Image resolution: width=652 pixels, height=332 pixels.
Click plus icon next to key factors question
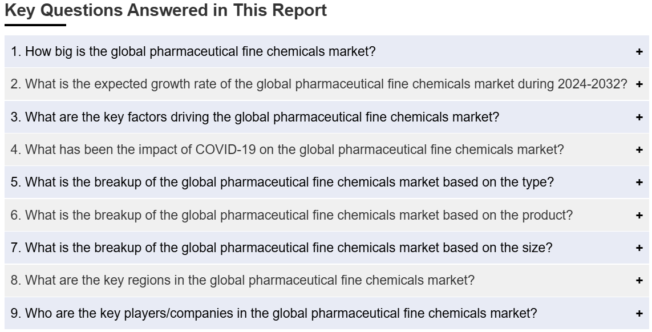tap(639, 118)
